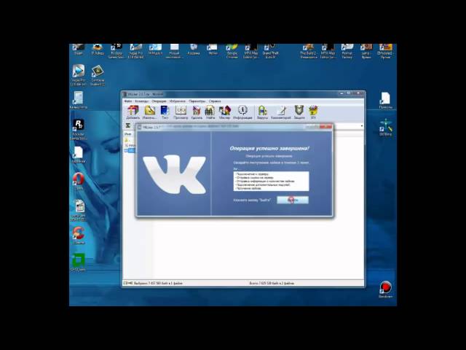Click the CCleaner desktop icon
466x350 pixels.
tap(79, 235)
